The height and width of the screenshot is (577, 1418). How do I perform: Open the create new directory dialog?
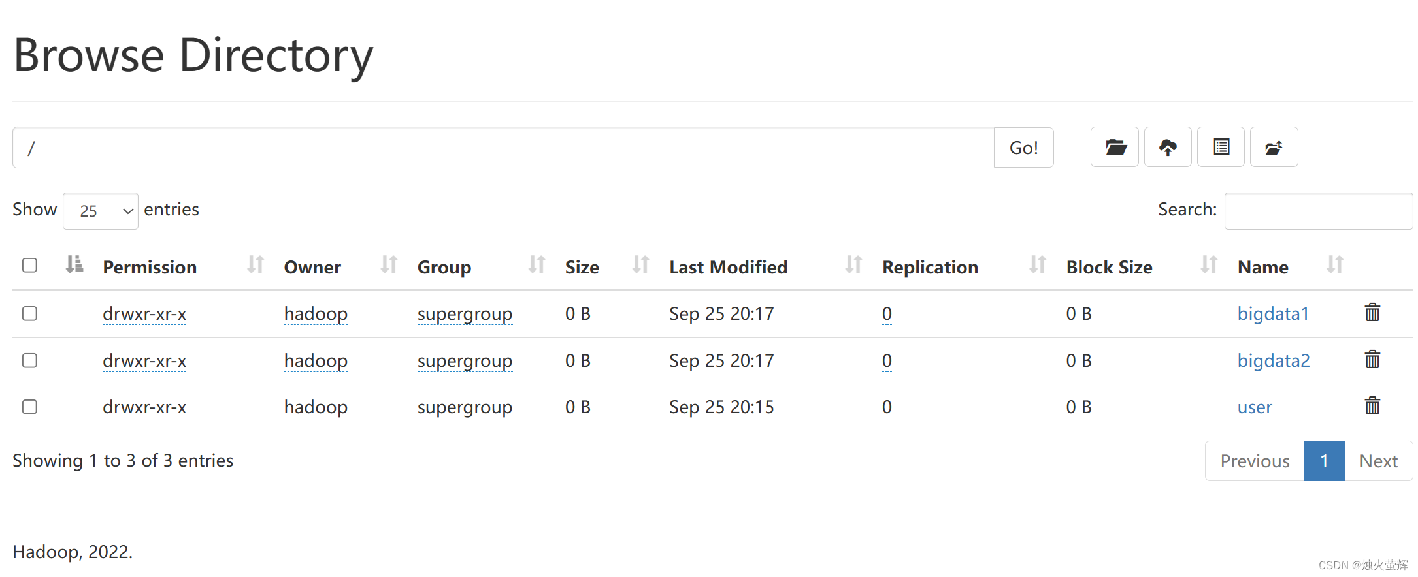(1114, 147)
